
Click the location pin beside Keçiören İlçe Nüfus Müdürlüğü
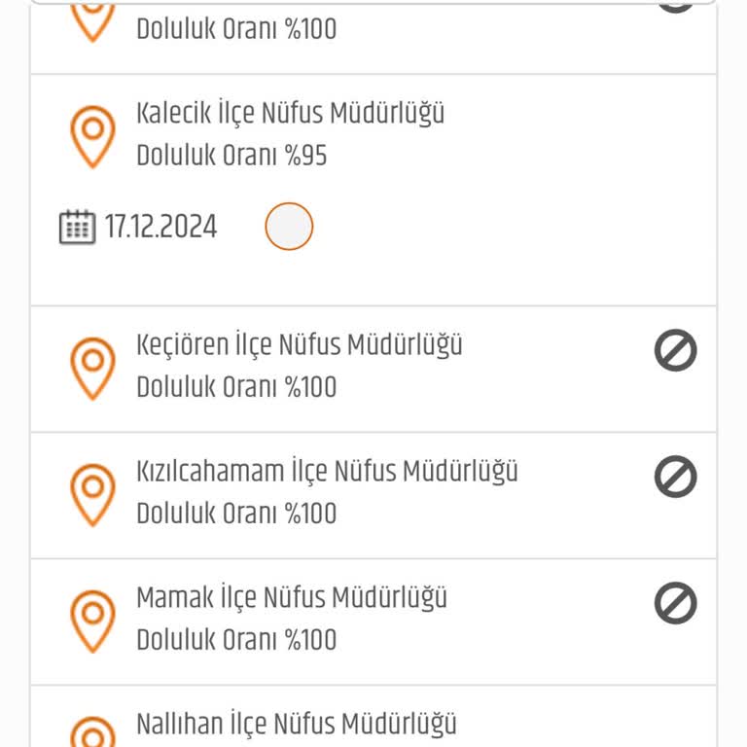click(x=92, y=367)
